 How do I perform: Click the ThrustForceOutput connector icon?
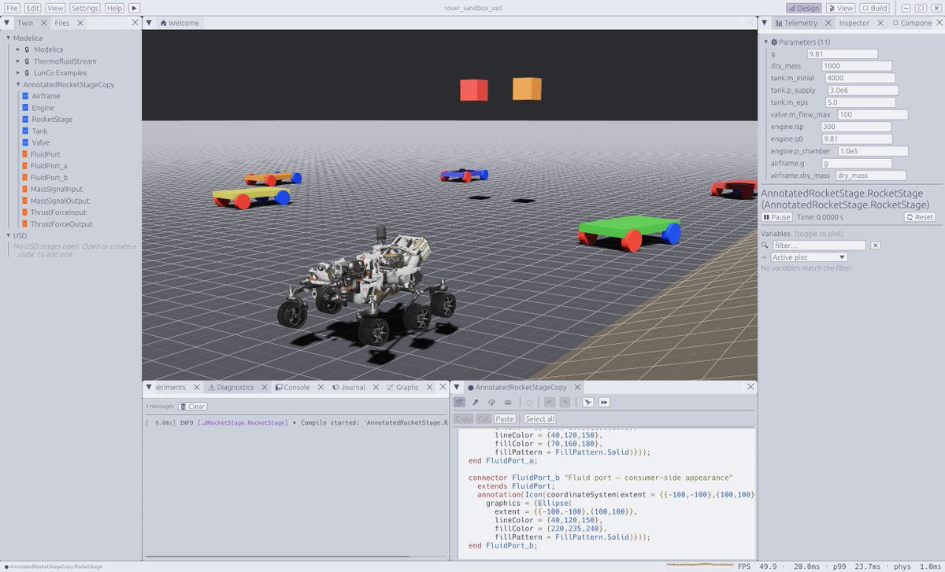tap(25, 224)
